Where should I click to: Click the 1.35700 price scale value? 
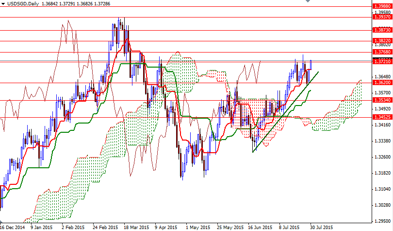tap(383, 93)
